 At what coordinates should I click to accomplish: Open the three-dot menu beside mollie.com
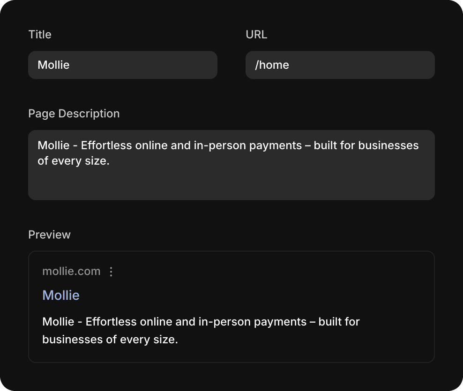coord(111,272)
